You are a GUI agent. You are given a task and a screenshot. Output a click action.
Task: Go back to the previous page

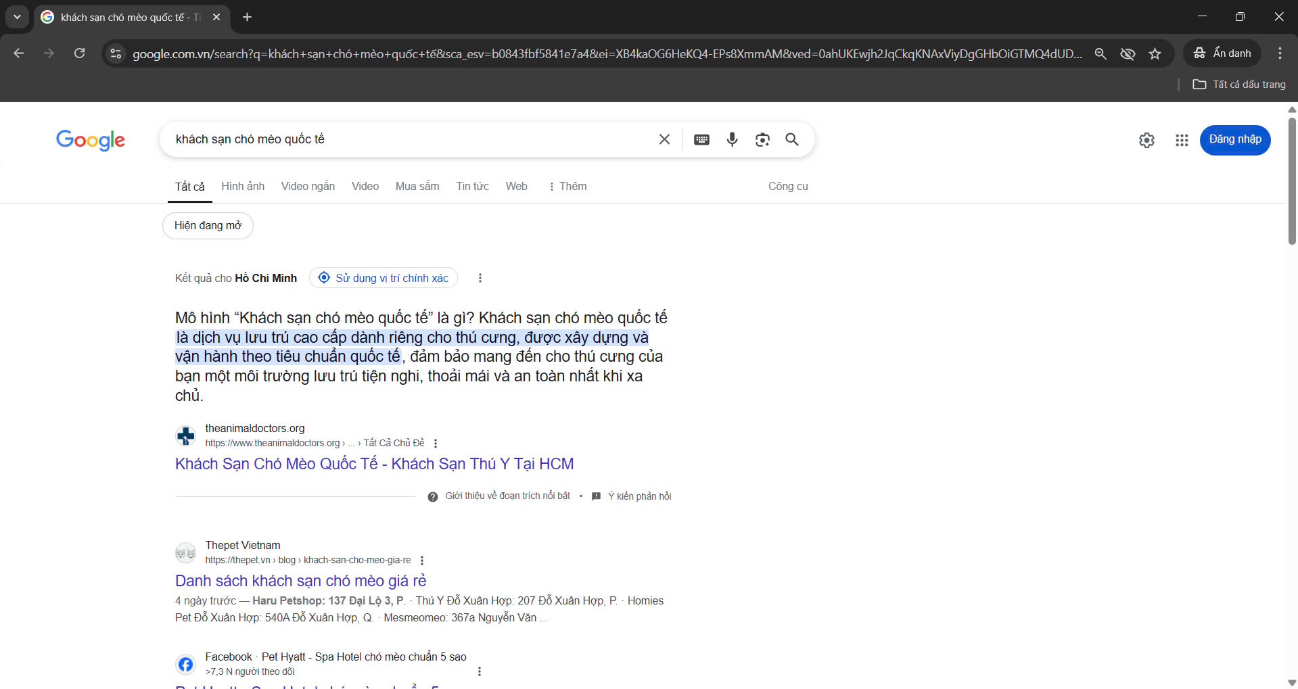pyautogui.click(x=19, y=53)
